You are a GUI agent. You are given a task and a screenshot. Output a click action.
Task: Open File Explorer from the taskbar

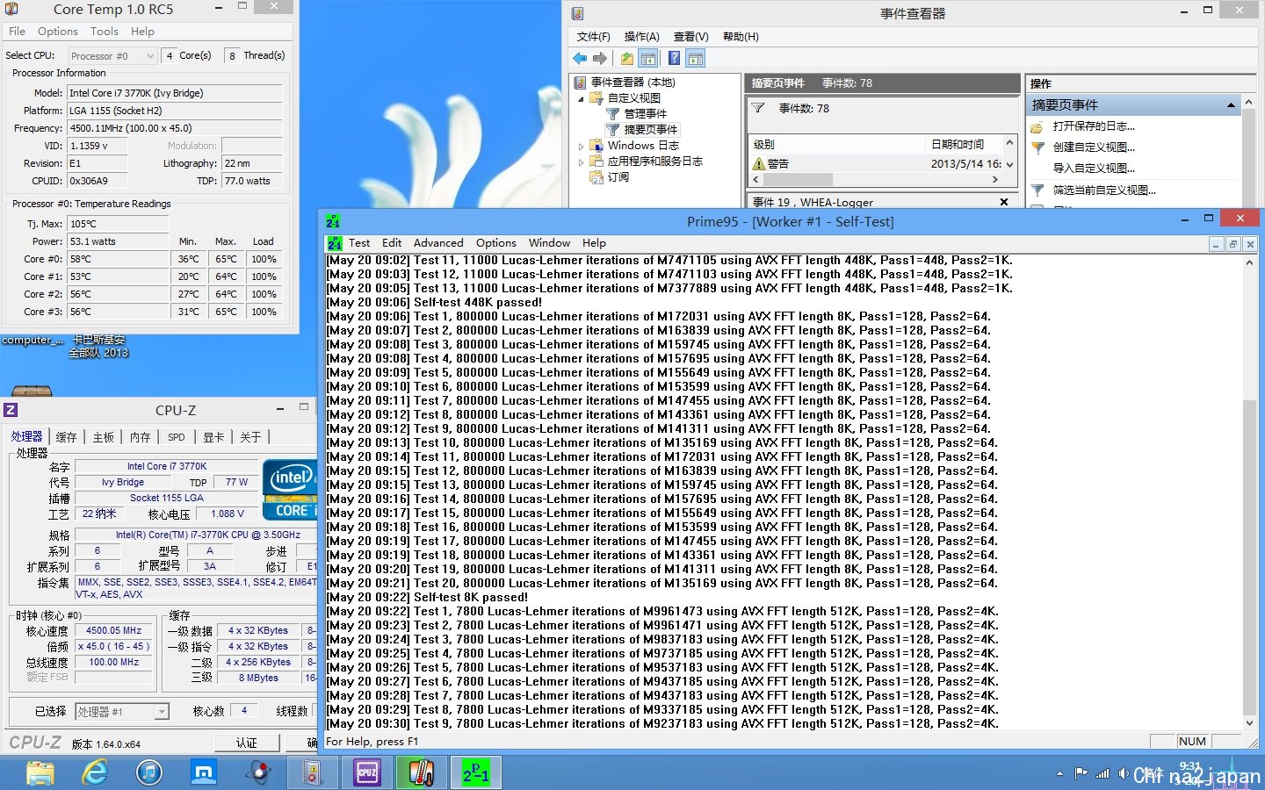pos(40,772)
